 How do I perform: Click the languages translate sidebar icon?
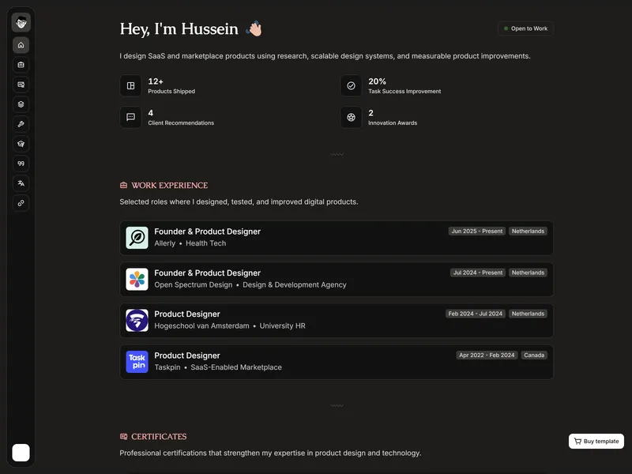point(21,183)
